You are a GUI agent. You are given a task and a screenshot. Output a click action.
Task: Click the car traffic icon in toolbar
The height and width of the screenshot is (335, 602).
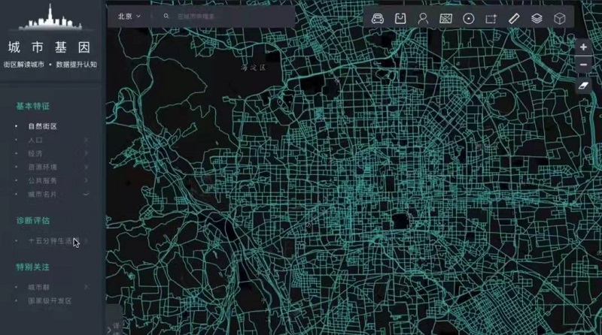(x=378, y=18)
